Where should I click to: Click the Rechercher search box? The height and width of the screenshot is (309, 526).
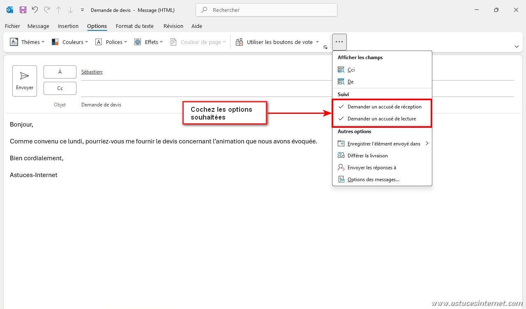266,10
